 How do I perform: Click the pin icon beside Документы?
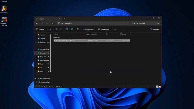(48, 57)
